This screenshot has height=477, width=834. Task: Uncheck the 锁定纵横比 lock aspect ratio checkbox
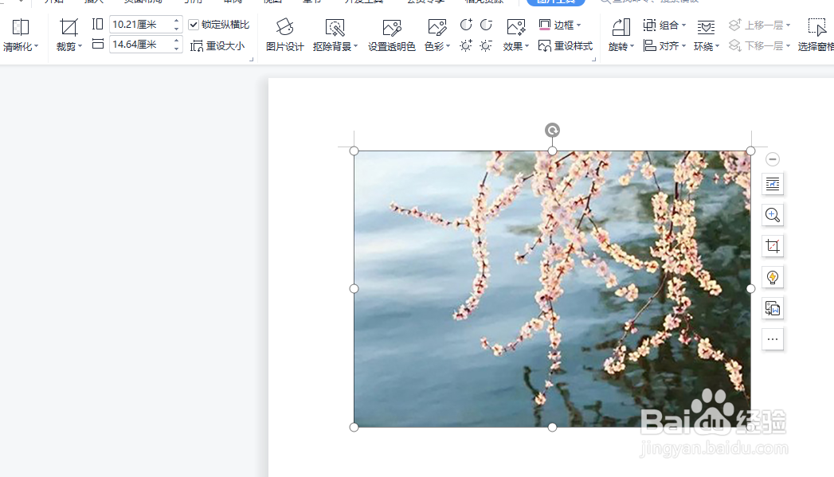coord(194,25)
